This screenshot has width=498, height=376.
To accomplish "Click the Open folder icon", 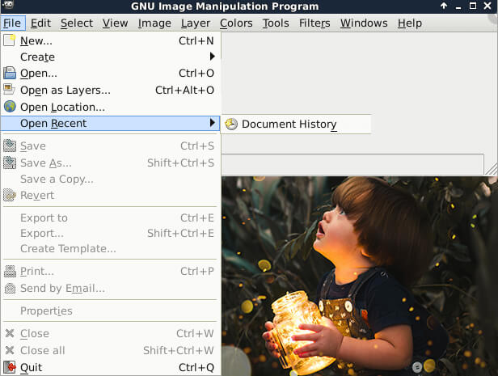I will [x=10, y=74].
